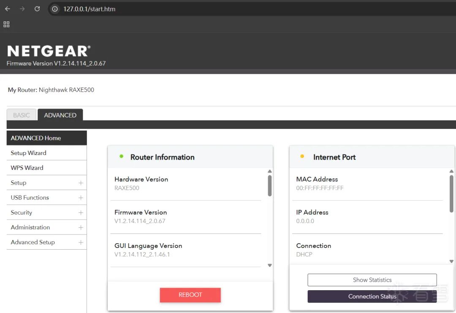Select MAC address 00:FF:FF:FF:FF:FF
This screenshot has width=456, height=313.
pyautogui.click(x=320, y=188)
